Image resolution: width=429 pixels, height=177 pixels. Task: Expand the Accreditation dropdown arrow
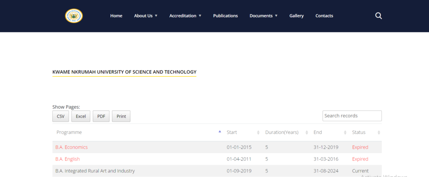click(200, 16)
